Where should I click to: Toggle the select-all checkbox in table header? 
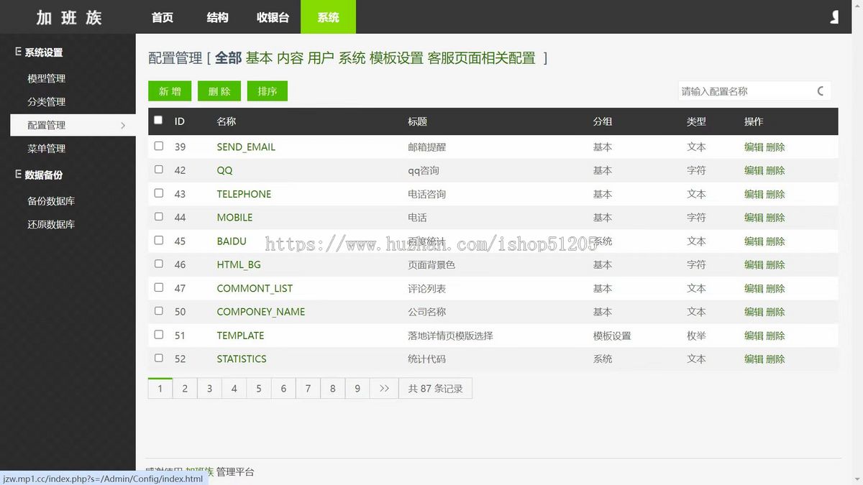[x=158, y=120]
